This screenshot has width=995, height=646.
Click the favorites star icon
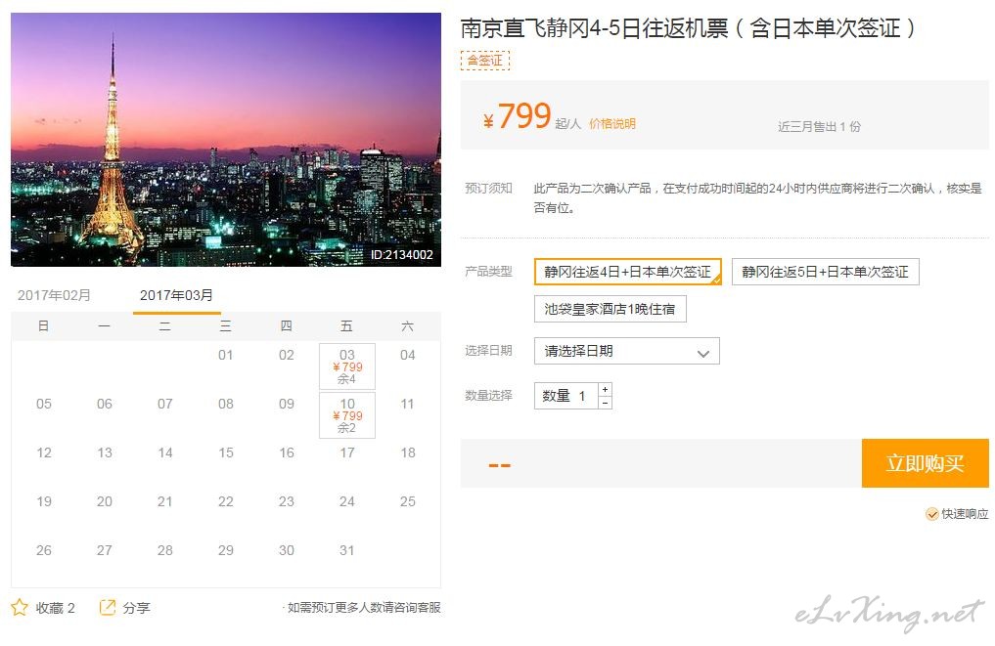20,607
